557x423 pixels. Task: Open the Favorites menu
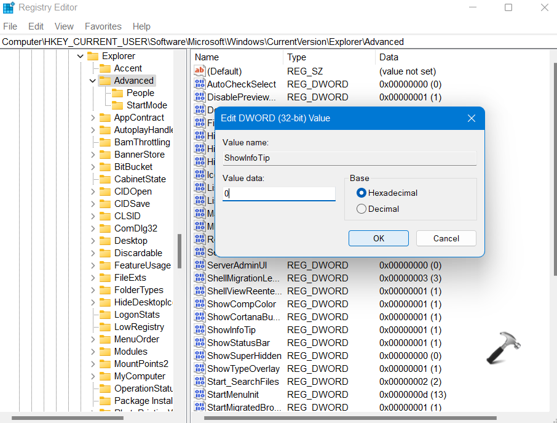click(x=103, y=26)
